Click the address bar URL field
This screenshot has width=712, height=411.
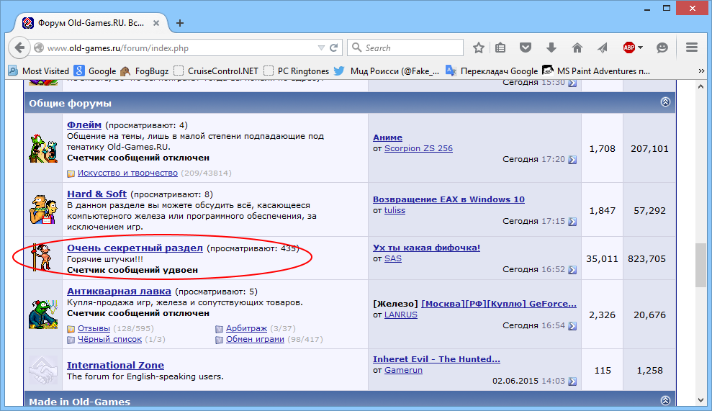(181, 48)
